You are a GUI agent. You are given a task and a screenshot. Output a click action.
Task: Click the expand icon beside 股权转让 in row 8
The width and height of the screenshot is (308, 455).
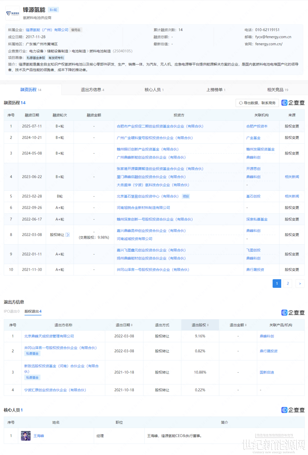click(x=68, y=235)
